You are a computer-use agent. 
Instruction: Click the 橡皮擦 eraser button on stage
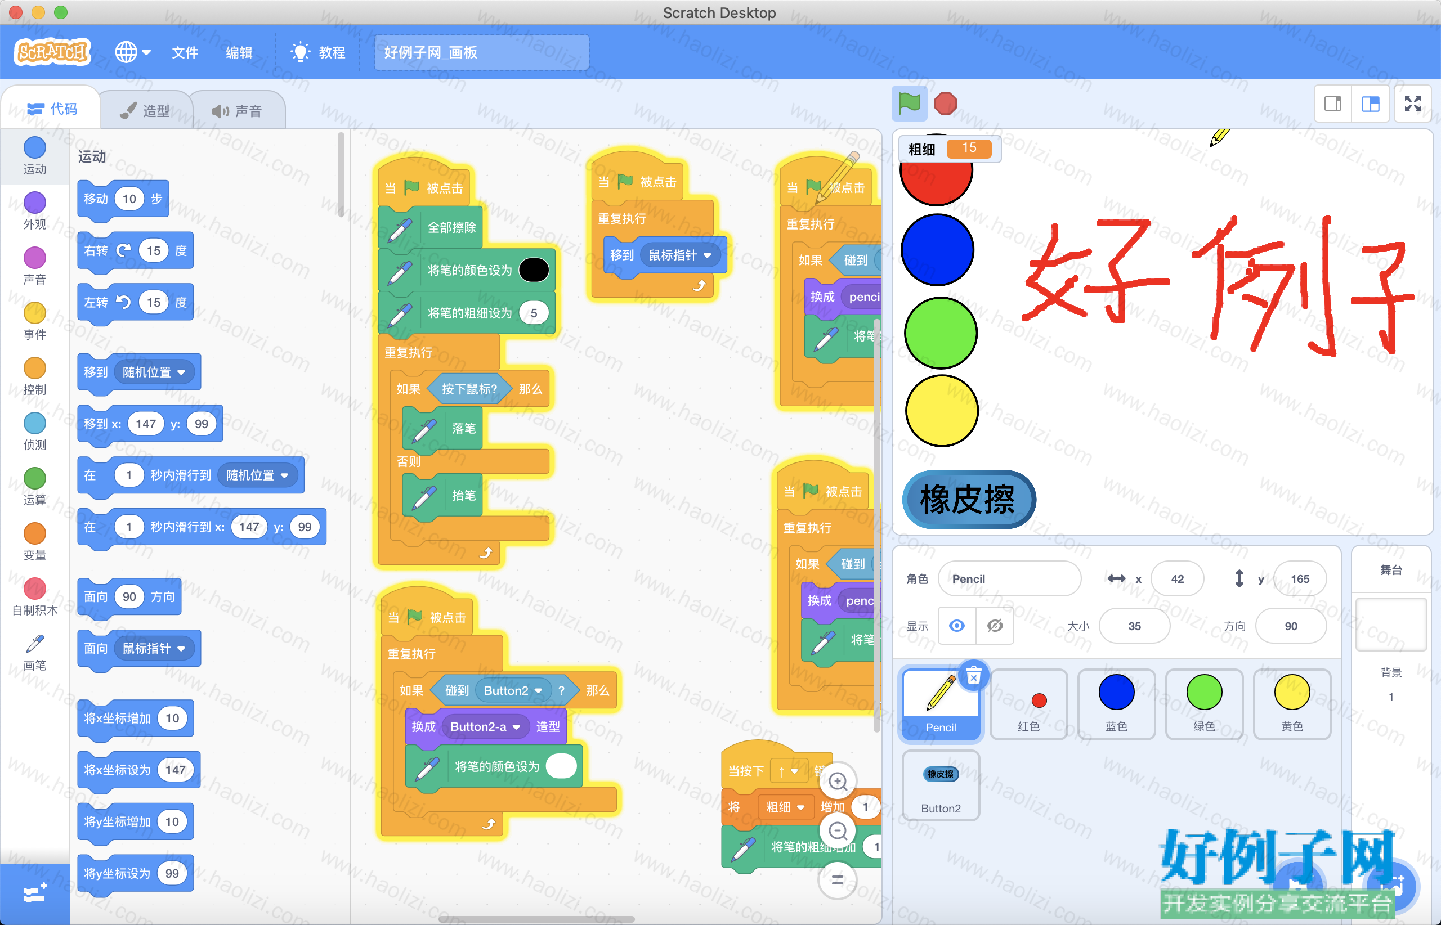pyautogui.click(x=969, y=499)
